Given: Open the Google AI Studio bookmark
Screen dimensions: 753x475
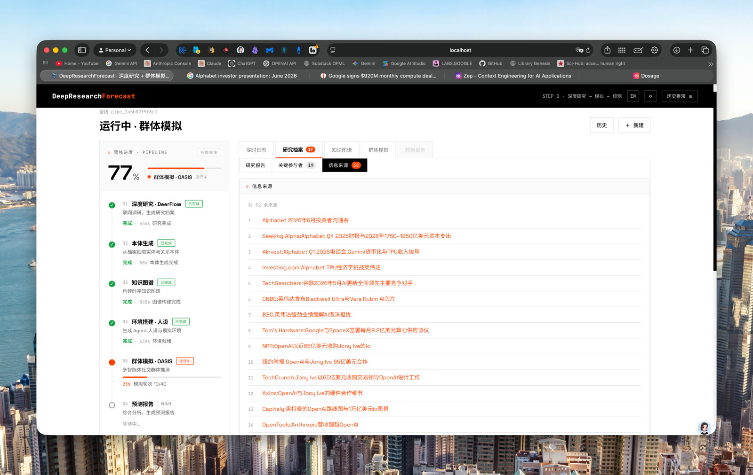Looking at the screenshot, I should coord(404,63).
